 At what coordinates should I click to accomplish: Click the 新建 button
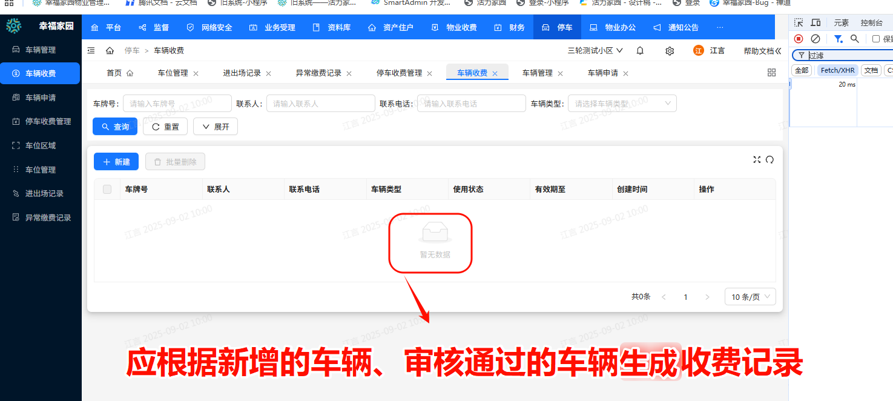coord(116,162)
